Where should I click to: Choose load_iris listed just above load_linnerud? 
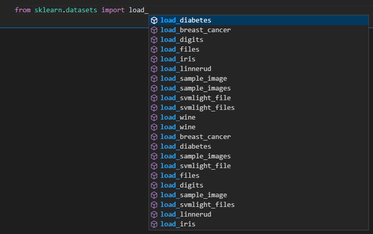[259, 59]
